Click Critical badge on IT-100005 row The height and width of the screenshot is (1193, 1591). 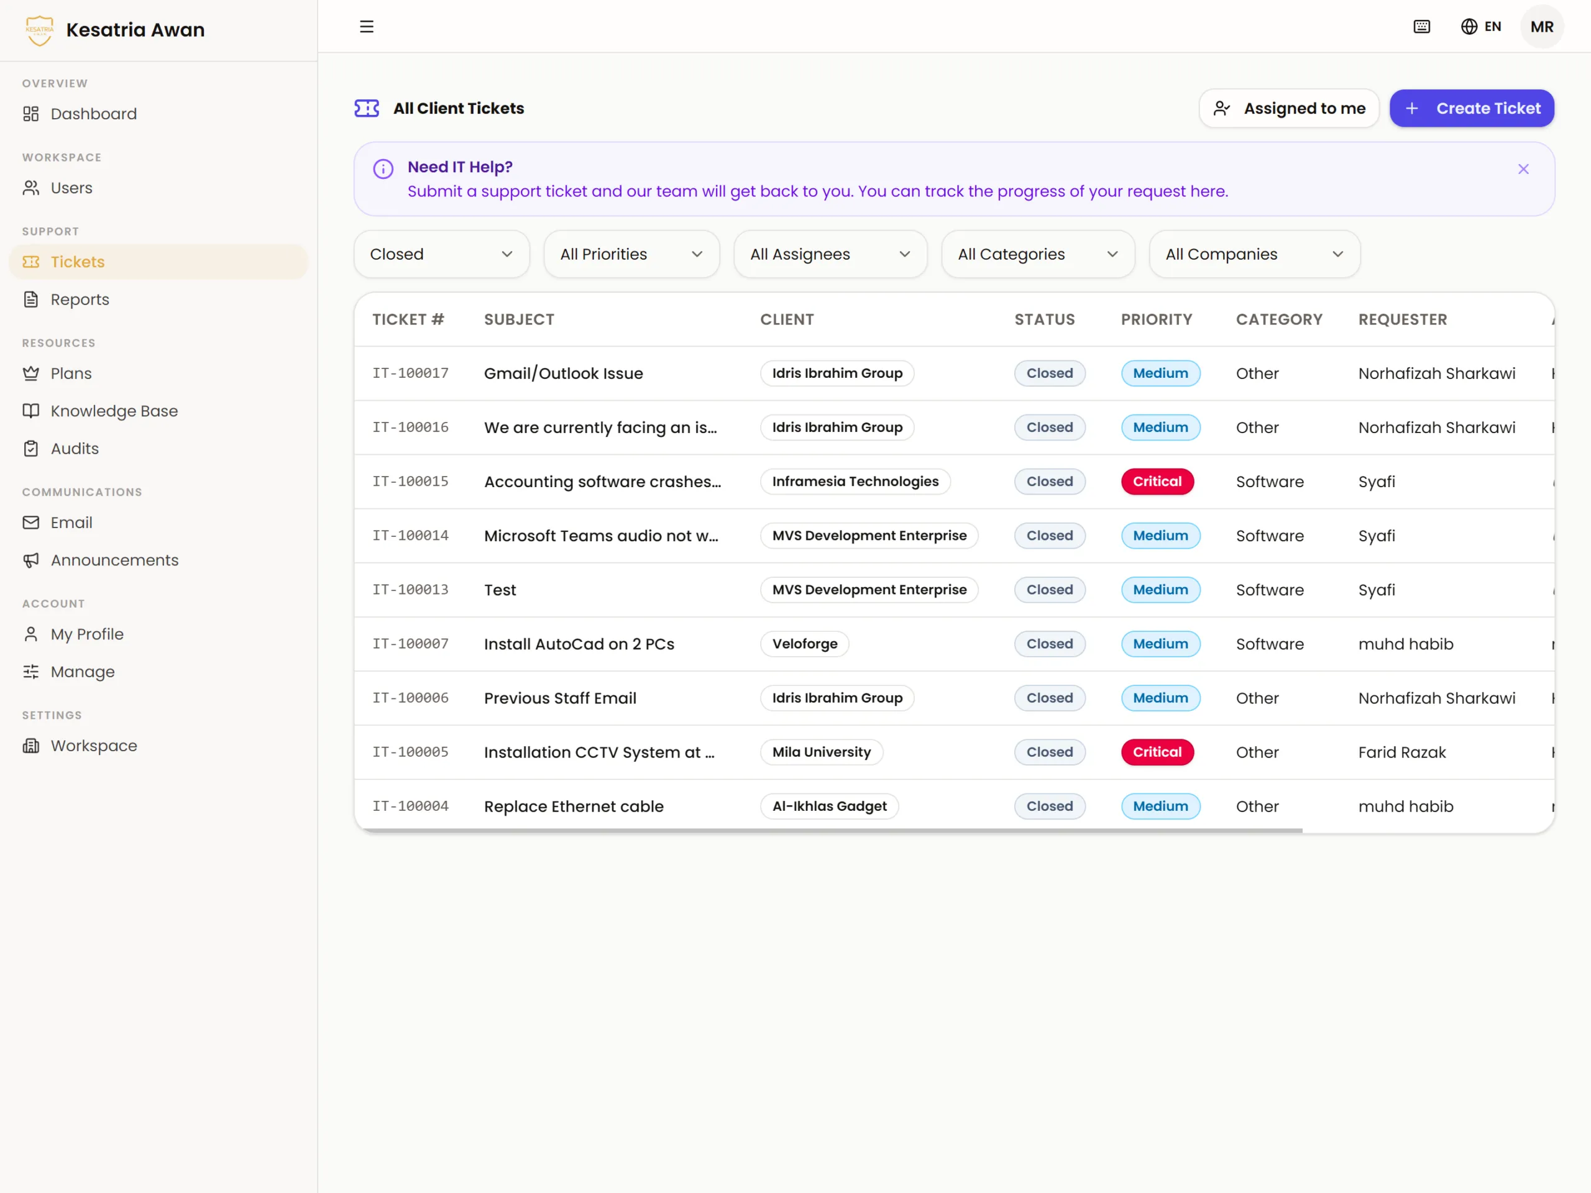tap(1157, 752)
